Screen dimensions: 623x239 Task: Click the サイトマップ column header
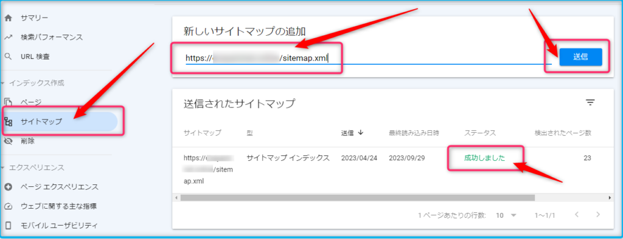pos(202,133)
